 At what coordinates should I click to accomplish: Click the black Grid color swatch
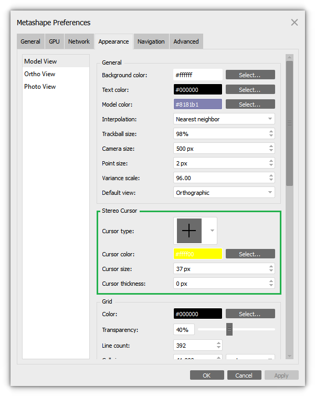198,314
